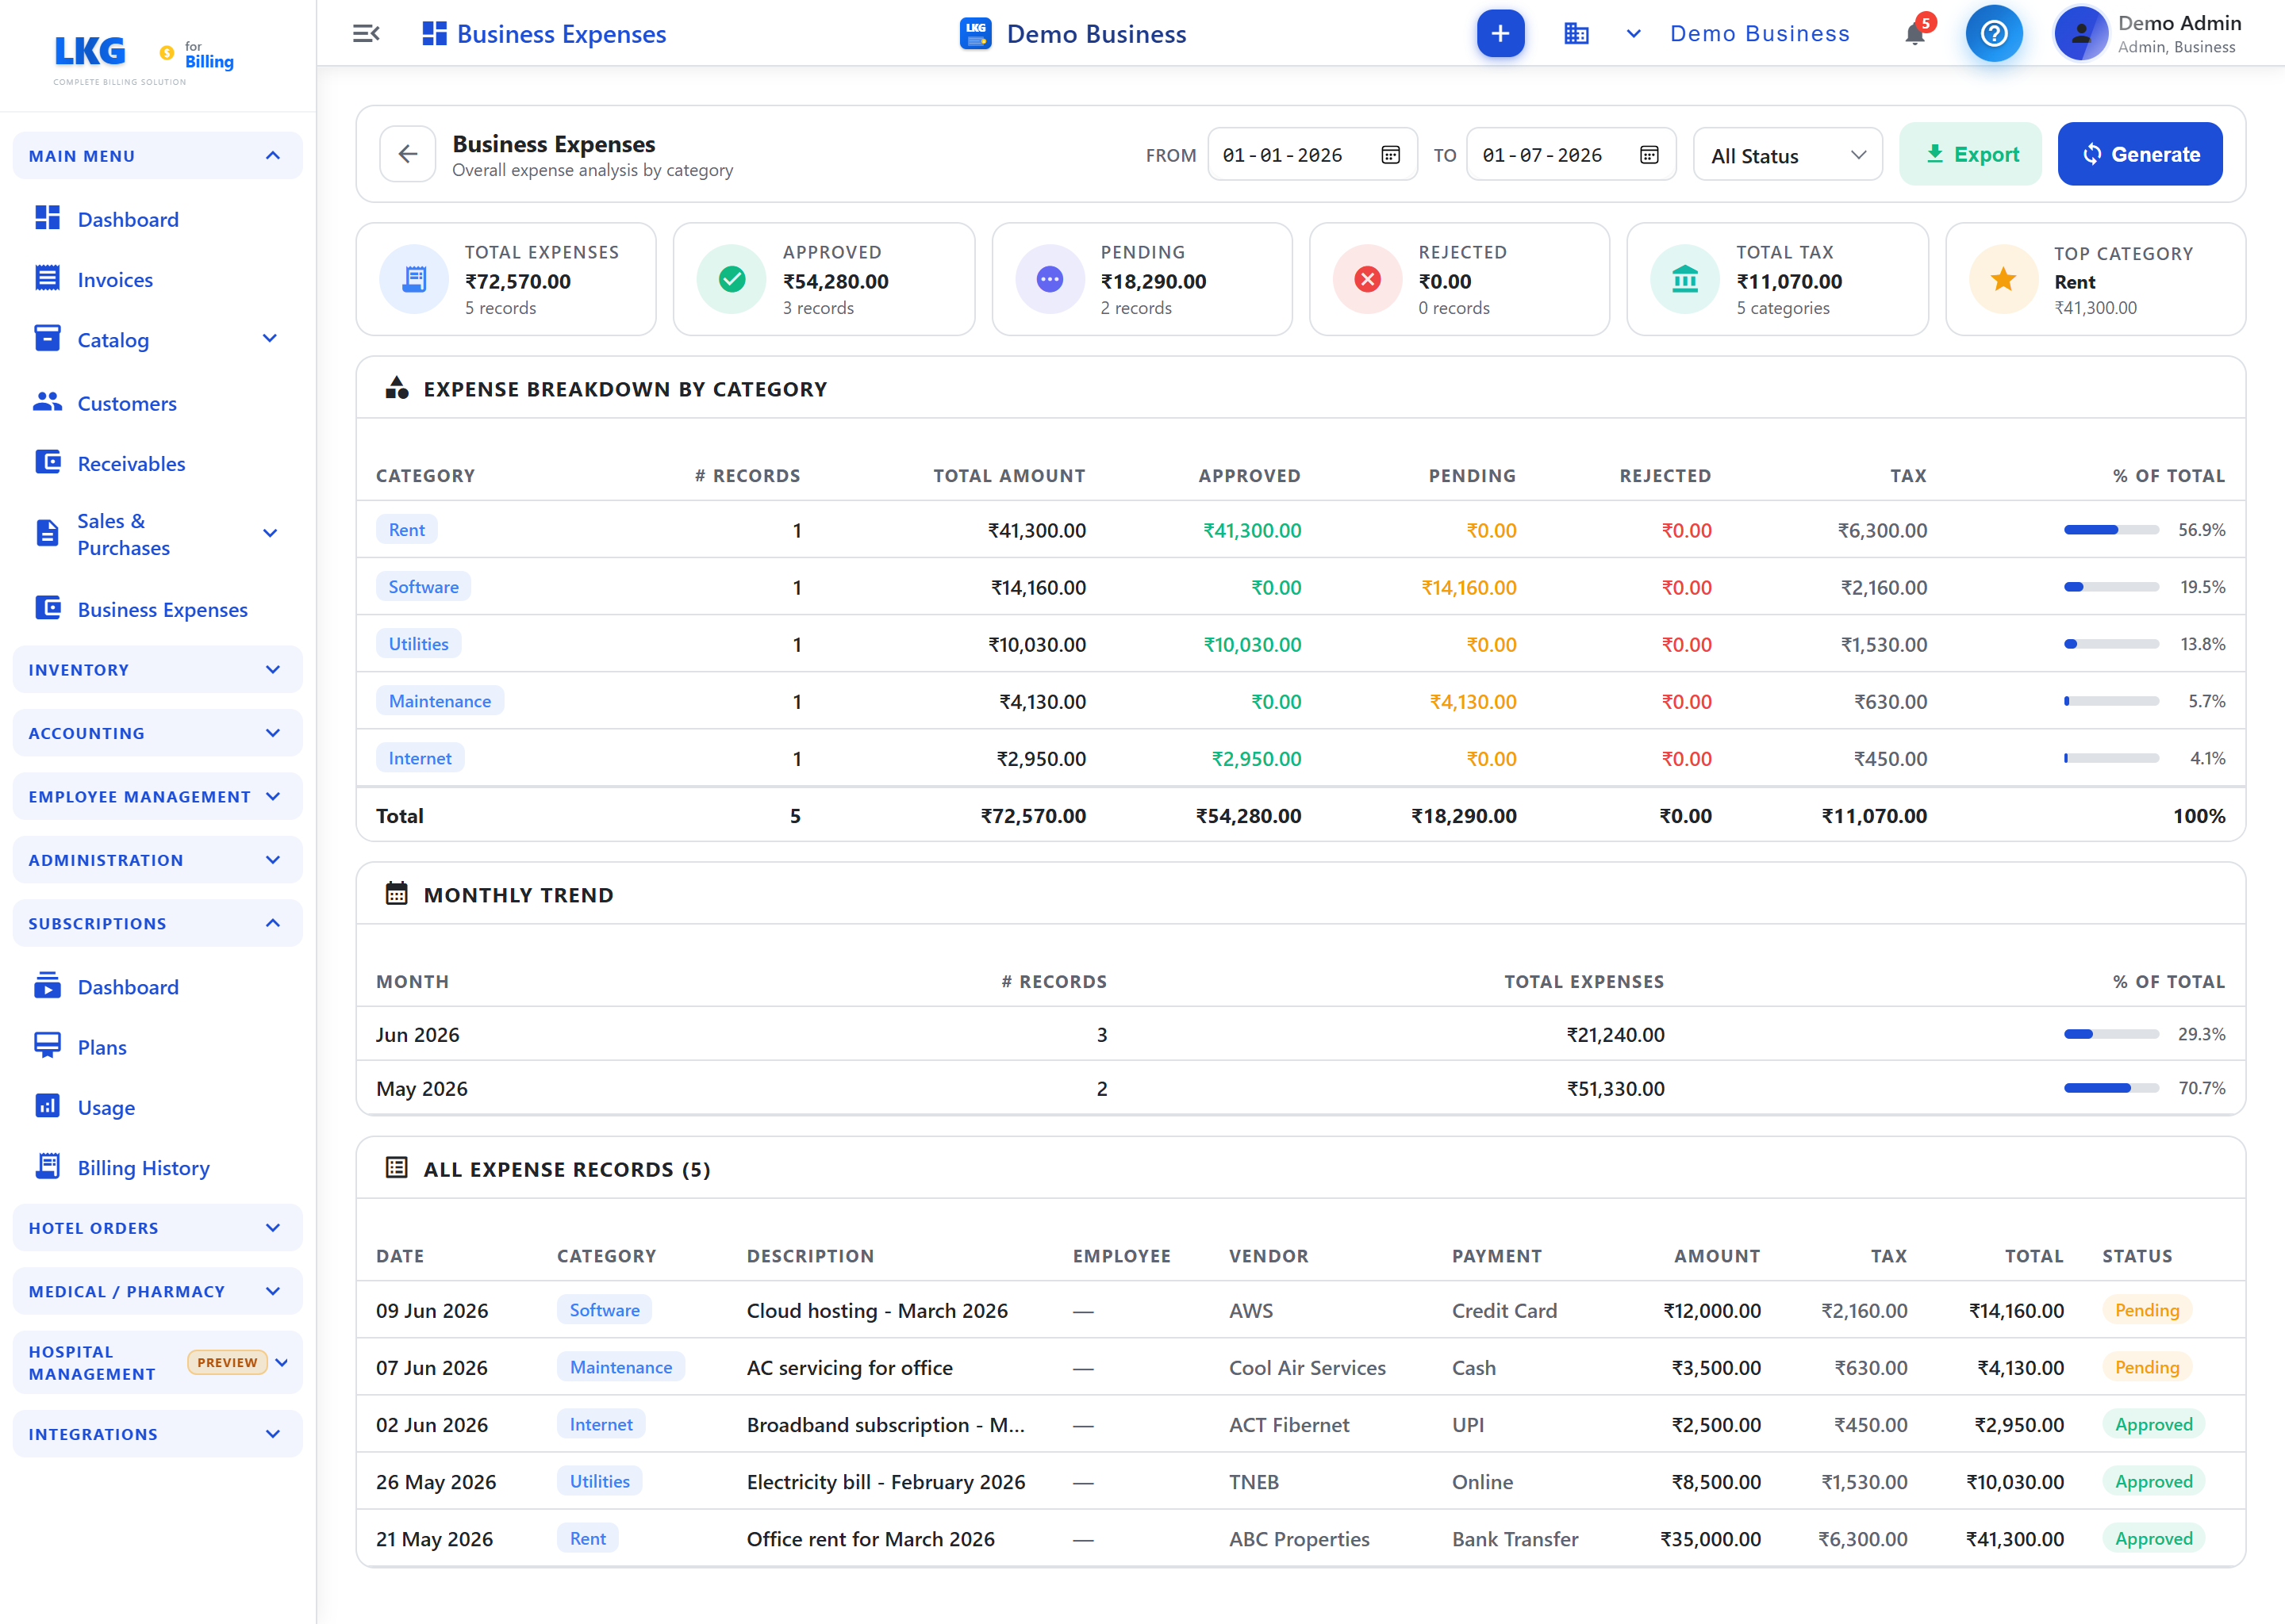This screenshot has height=1624, width=2285.
Task: Open Subscriptions Dashboard menu item
Action: (128, 987)
